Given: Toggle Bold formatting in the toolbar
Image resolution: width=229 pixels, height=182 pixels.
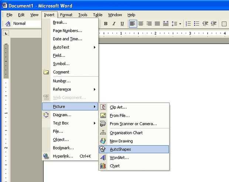Looking at the screenshot, I should click(x=106, y=24).
